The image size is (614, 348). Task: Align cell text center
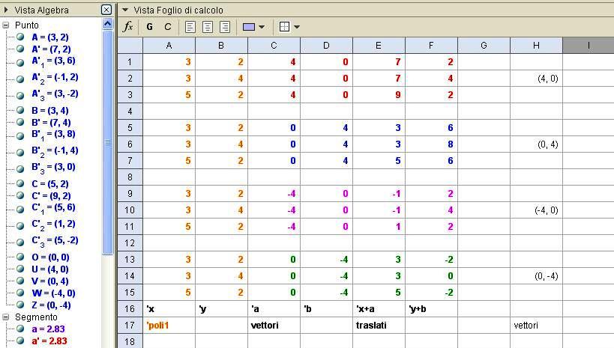click(x=208, y=27)
